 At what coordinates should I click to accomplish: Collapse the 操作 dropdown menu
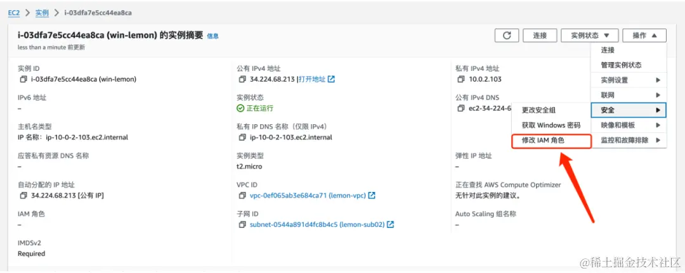tap(644, 35)
